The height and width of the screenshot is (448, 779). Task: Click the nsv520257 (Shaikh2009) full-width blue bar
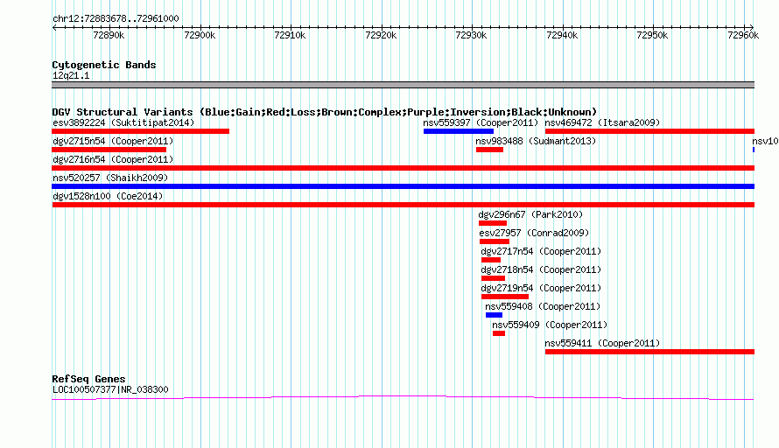pyautogui.click(x=403, y=186)
